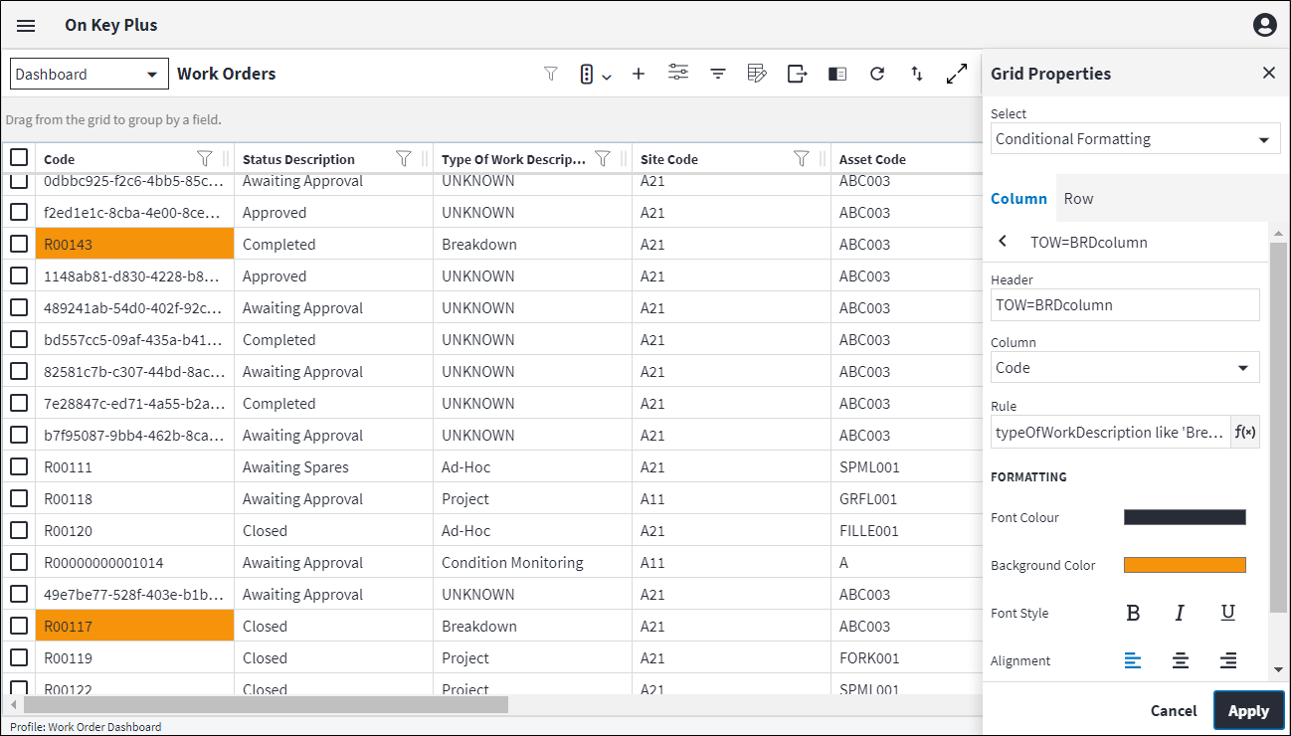Viewport: 1291px width, 736px height.
Task: Open the Dashboard dropdown
Action: click(90, 75)
